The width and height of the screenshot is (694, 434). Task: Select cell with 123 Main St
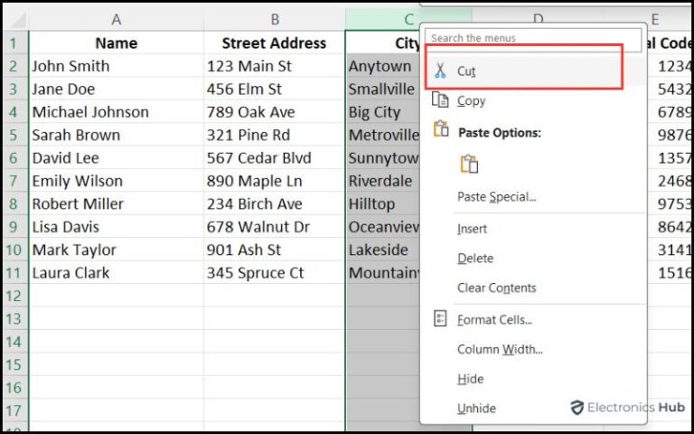275,66
